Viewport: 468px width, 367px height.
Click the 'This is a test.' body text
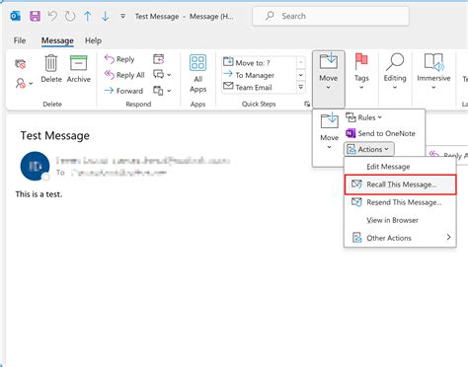tap(39, 194)
